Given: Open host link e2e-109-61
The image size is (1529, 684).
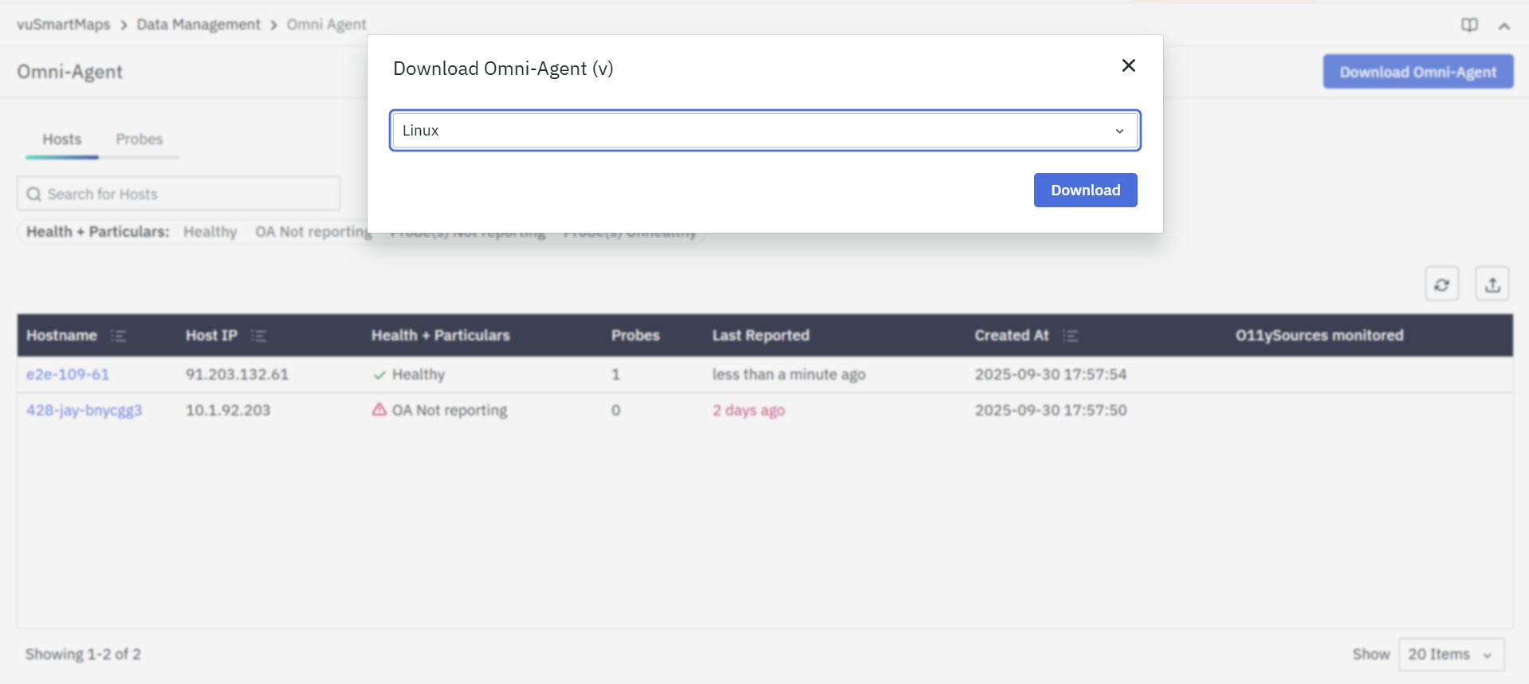Looking at the screenshot, I should (68, 375).
